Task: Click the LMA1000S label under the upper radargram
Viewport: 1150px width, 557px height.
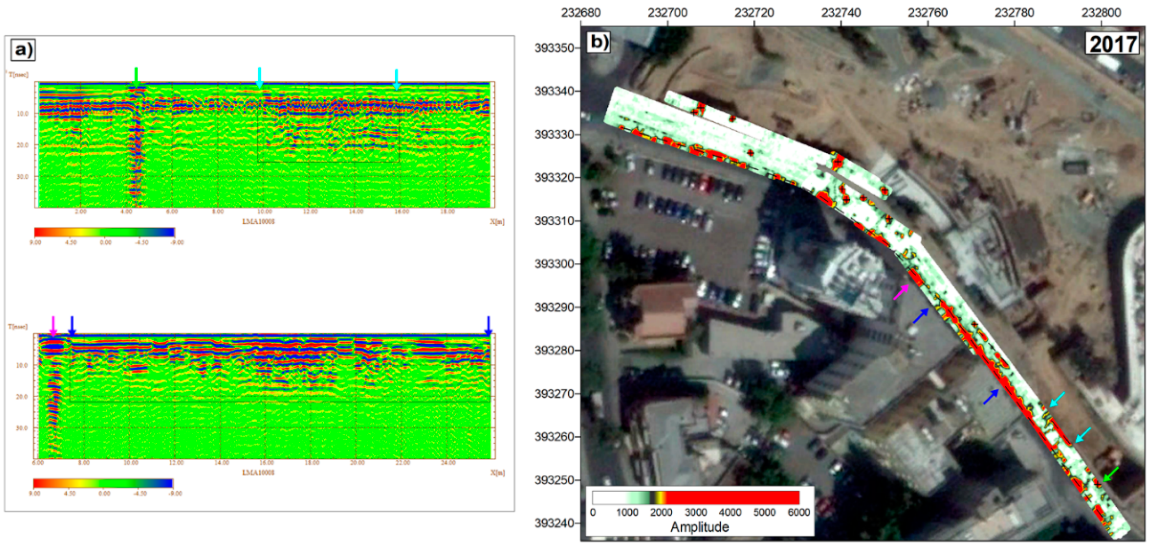Action: 258,221
